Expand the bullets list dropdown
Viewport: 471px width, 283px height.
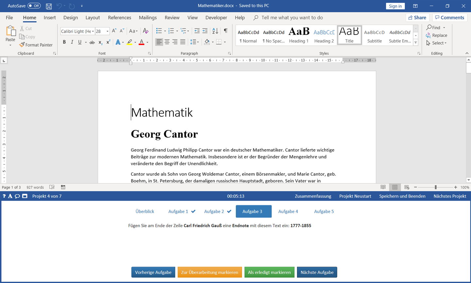tap(165, 31)
